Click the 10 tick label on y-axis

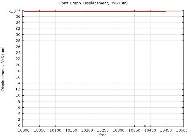pos(18,95)
